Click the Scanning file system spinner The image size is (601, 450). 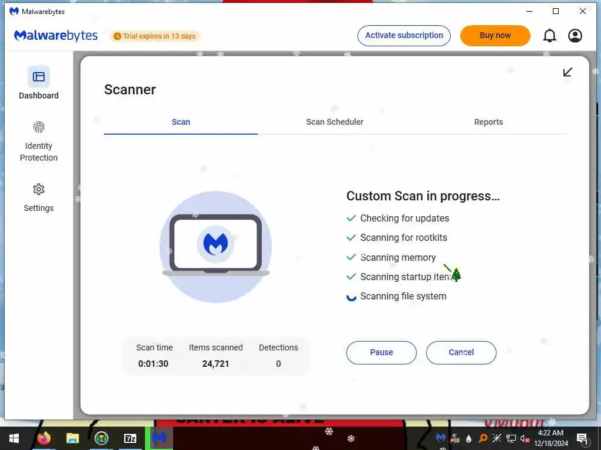(351, 296)
